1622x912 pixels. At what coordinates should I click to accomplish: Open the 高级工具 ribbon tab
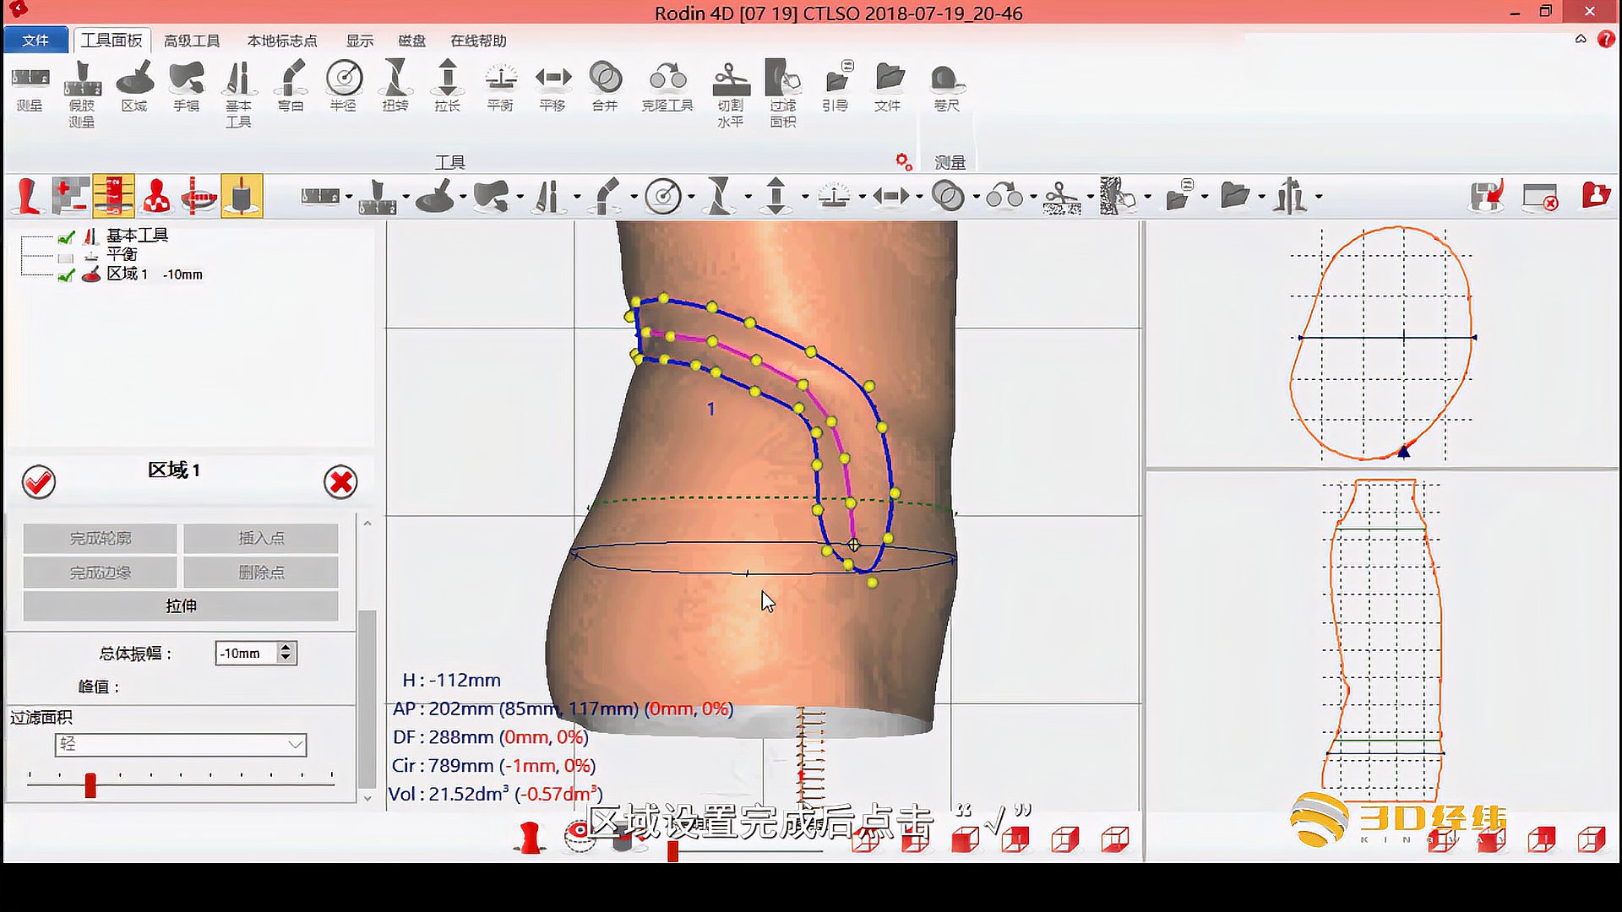pyautogui.click(x=192, y=41)
